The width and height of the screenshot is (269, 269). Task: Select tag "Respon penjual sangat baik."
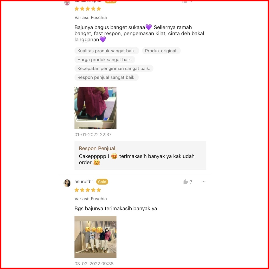tap(106, 77)
